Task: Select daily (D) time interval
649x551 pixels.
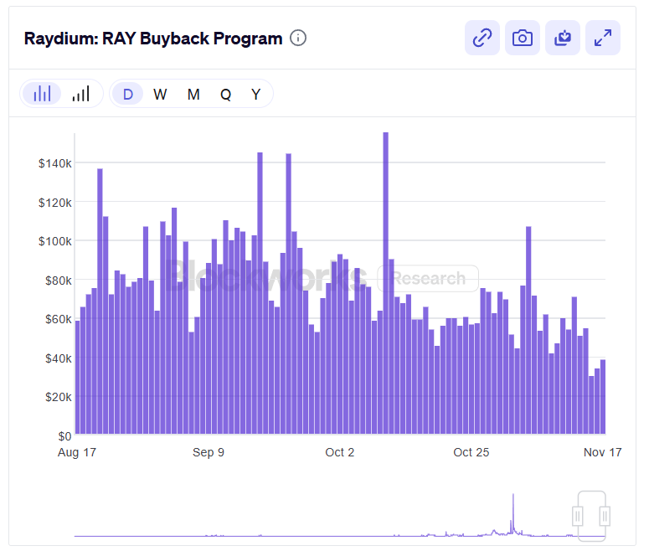Action: (128, 94)
